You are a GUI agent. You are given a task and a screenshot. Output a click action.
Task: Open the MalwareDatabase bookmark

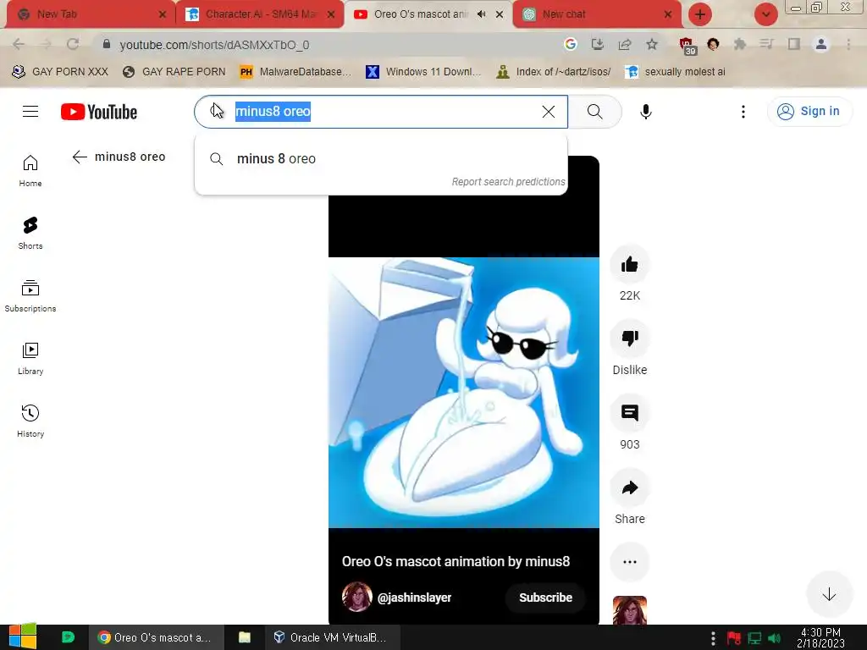[x=295, y=72]
